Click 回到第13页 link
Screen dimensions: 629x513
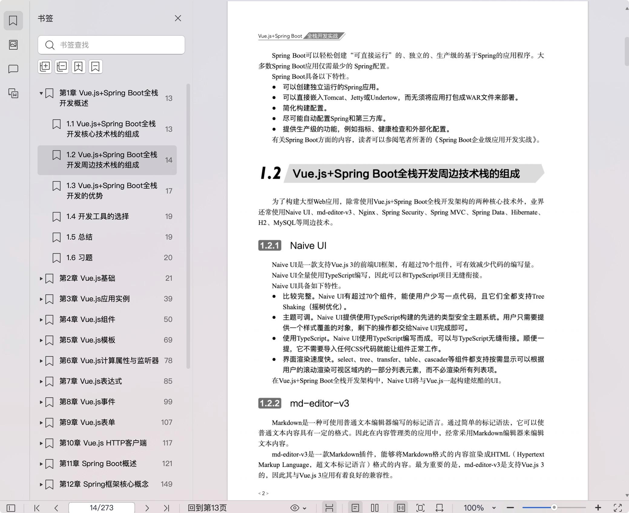(207, 508)
